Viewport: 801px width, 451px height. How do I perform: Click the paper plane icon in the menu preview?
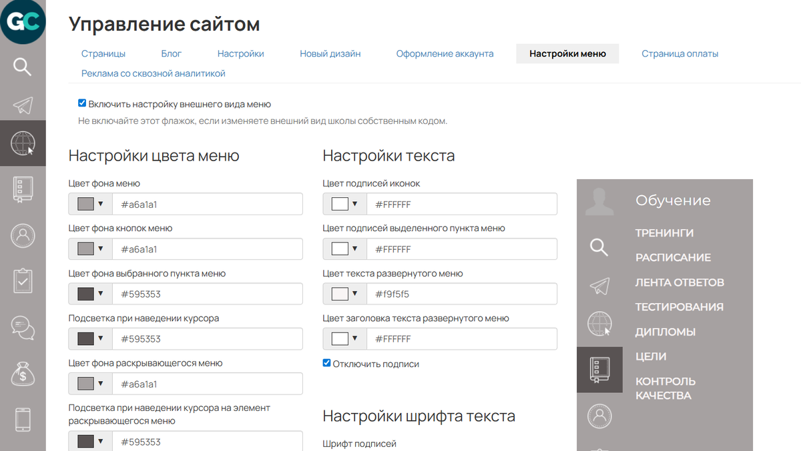click(599, 286)
